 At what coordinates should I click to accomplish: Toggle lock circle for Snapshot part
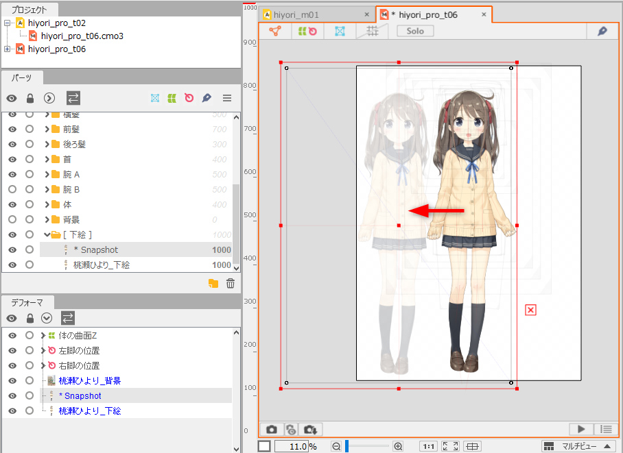30,249
